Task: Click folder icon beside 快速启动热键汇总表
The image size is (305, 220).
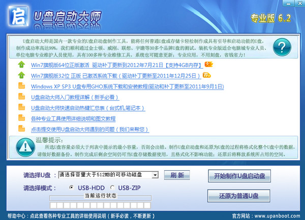Action: [x=21, y=108]
